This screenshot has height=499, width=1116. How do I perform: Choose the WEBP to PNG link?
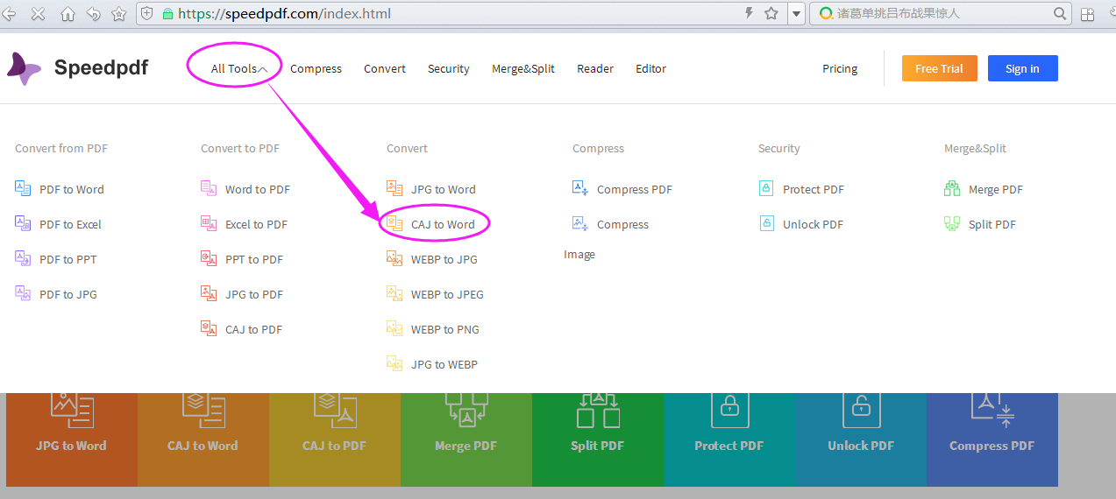tap(445, 329)
